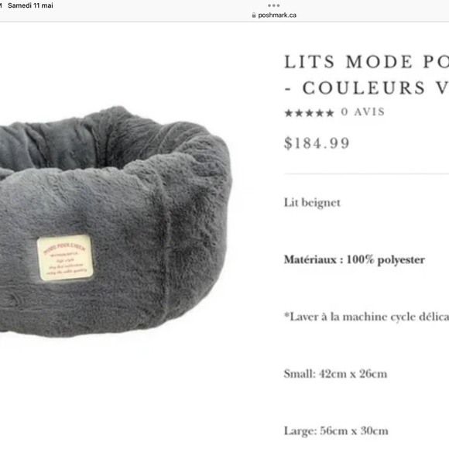The height and width of the screenshot is (449, 449).
Task: Select the Large 56cm x 30cm size
Action: 336,431
